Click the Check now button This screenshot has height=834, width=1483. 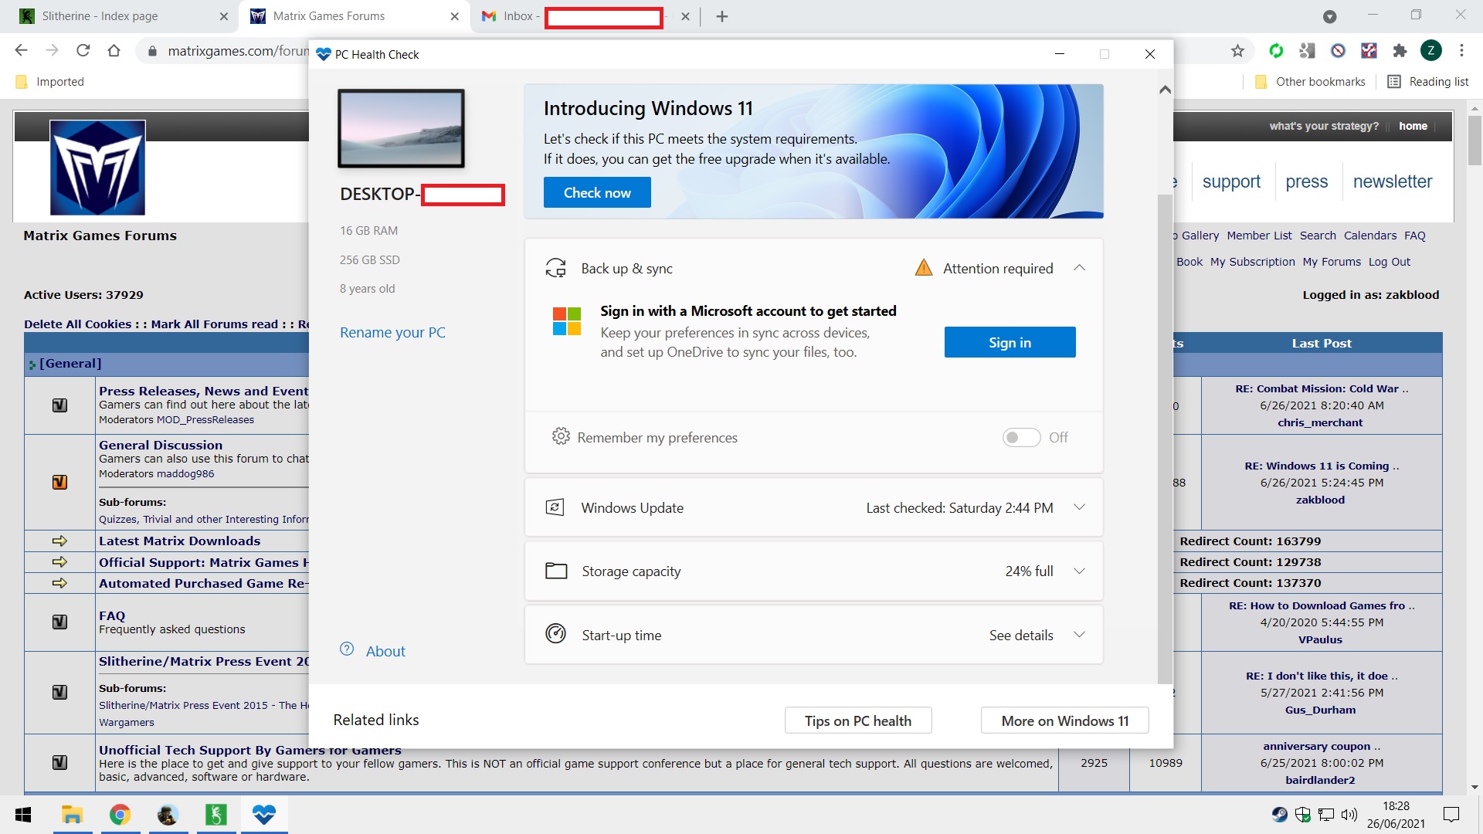pyautogui.click(x=597, y=192)
